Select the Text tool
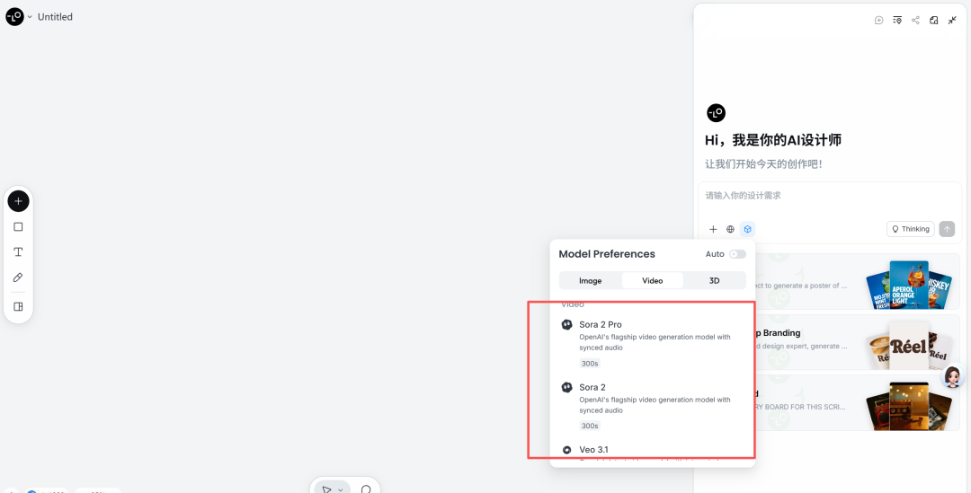The width and height of the screenshot is (971, 493). [x=18, y=252]
